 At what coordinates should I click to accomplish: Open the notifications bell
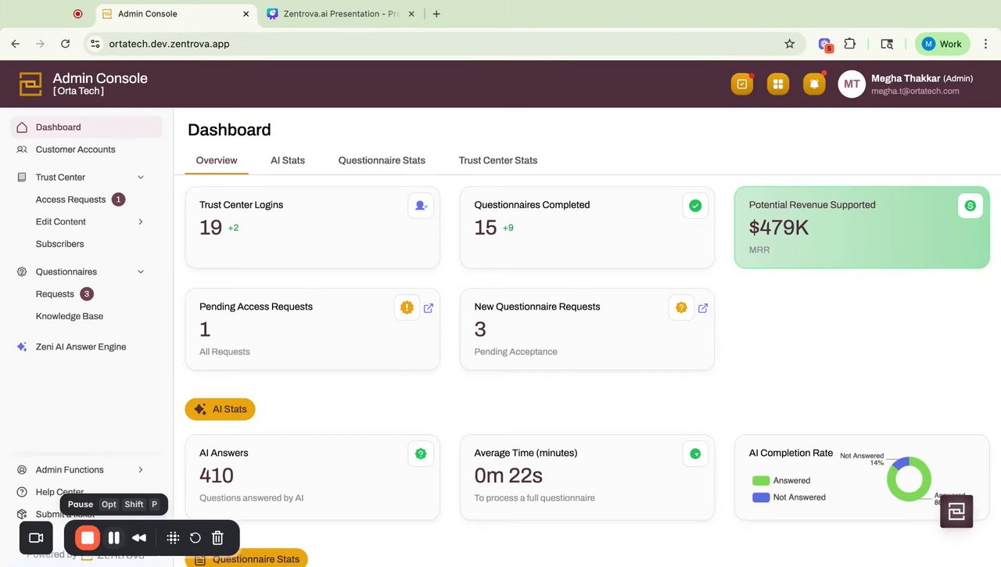pos(814,84)
